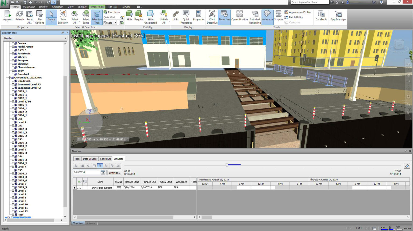
Task: Switch to the Viewpoint ribbon tab
Action: (x=29, y=7)
